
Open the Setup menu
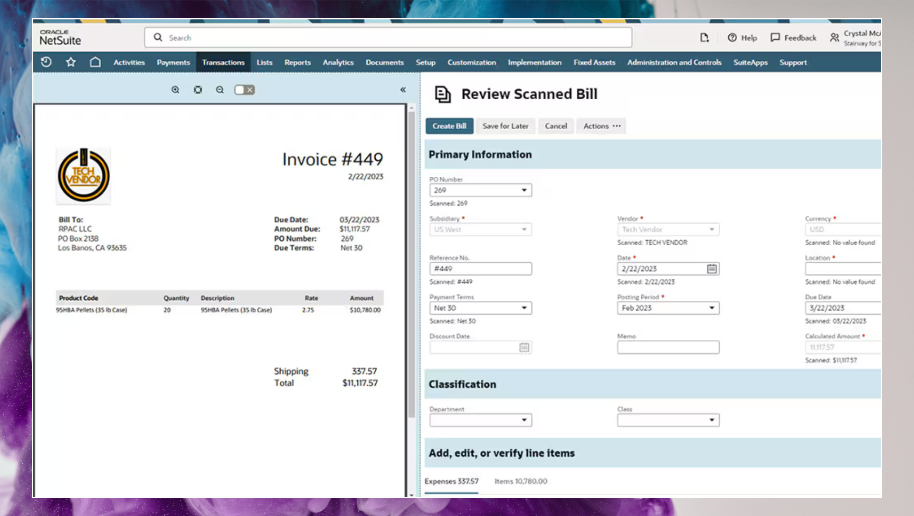click(x=426, y=62)
